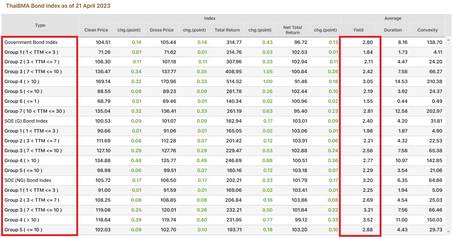Click the Total Return column header
This screenshot has height=239, width=453.
pos(227,30)
